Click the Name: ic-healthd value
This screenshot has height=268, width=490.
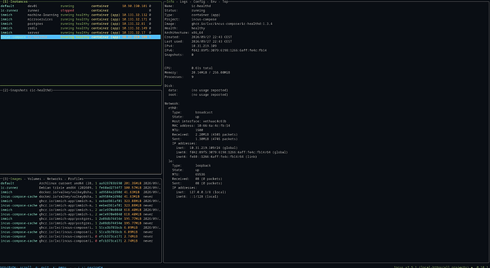(201, 6)
